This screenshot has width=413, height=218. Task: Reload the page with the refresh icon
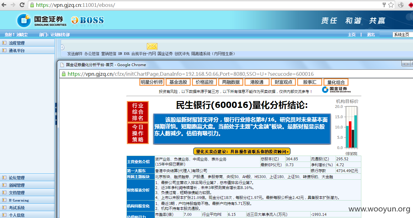22,5
